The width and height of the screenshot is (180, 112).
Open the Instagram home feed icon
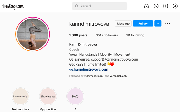147,6
